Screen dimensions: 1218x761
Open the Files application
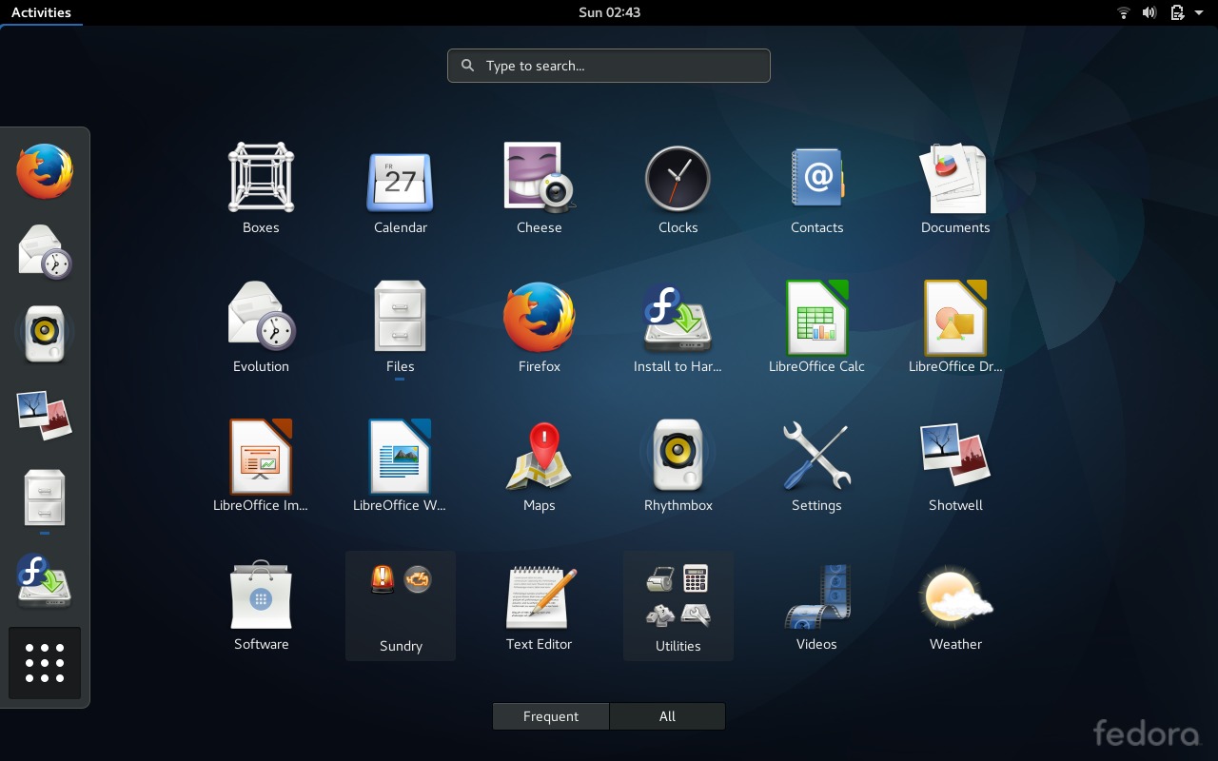[400, 317]
